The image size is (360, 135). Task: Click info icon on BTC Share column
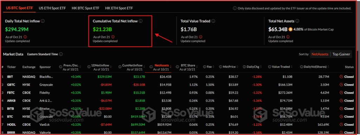[x=177, y=67]
